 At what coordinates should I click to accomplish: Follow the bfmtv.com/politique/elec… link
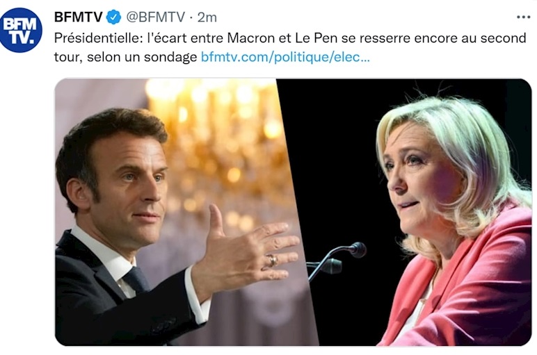click(285, 57)
